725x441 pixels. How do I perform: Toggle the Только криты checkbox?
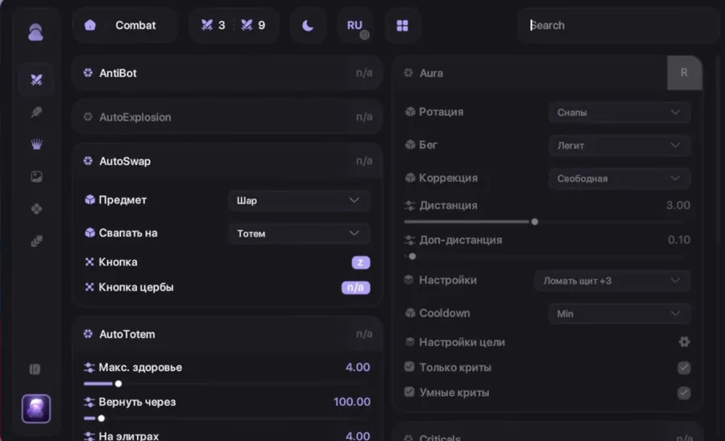pyautogui.click(x=684, y=368)
